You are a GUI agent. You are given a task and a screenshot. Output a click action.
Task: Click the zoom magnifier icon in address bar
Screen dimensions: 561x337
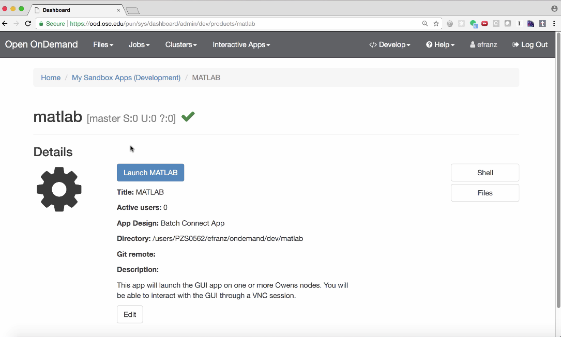pyautogui.click(x=425, y=24)
